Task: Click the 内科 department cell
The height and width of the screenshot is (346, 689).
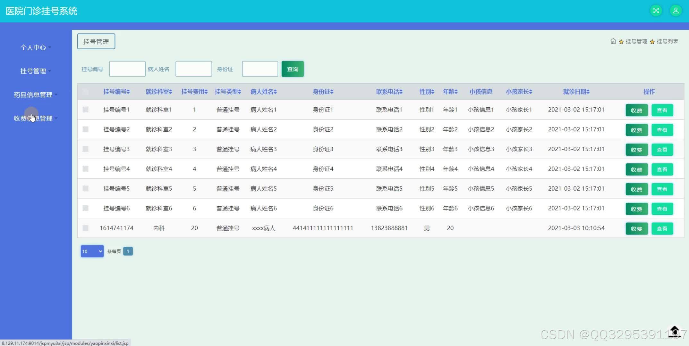Action: (159, 228)
